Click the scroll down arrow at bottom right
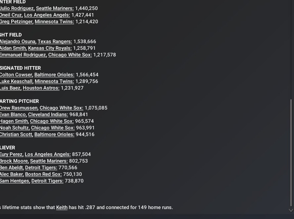Viewport: 294px width, 219px height. coord(291,210)
